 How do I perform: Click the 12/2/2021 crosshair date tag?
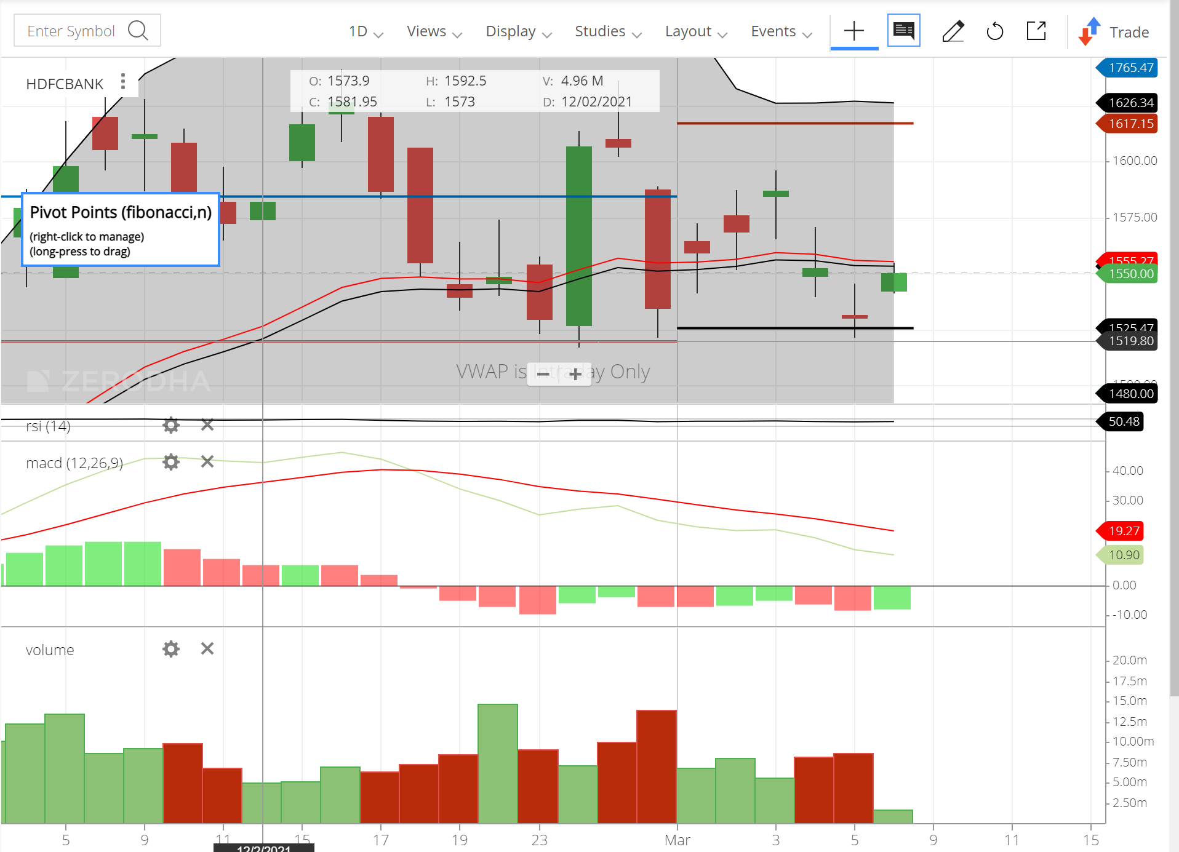(263, 848)
